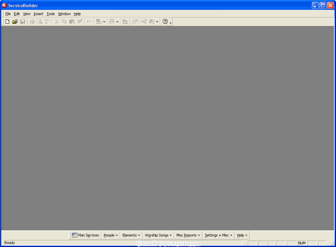Open the Window menu

[x=64, y=14]
